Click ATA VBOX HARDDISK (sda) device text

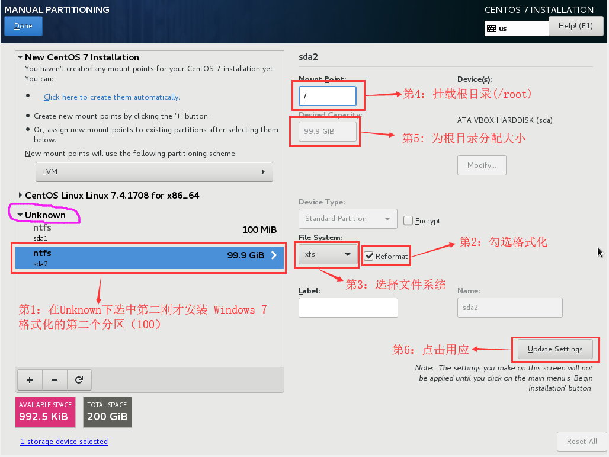(x=505, y=120)
